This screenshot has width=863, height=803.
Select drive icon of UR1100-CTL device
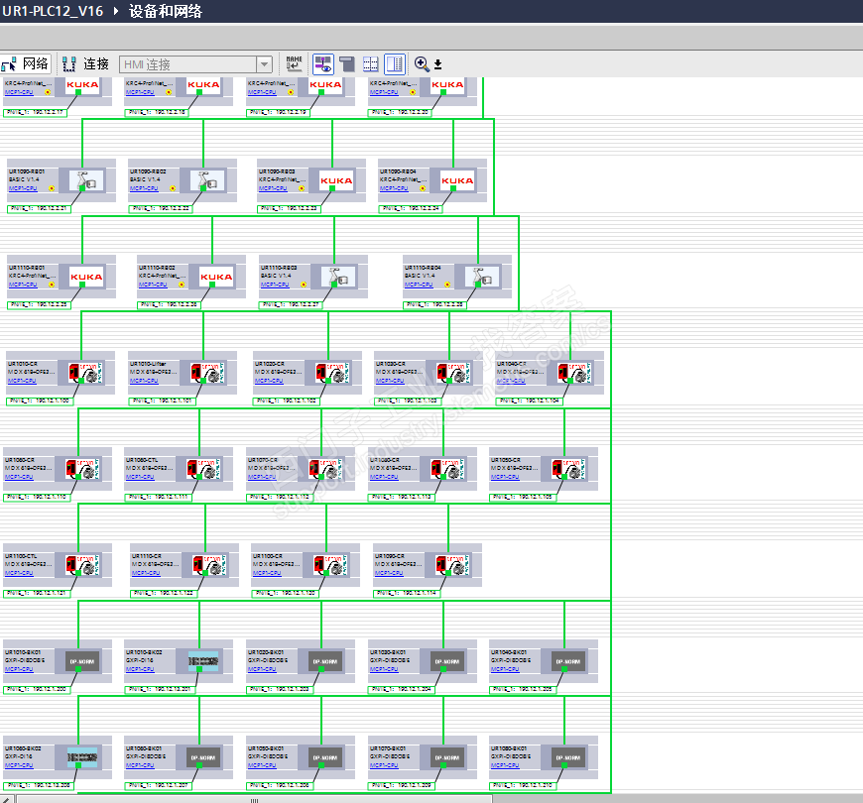[x=82, y=565]
